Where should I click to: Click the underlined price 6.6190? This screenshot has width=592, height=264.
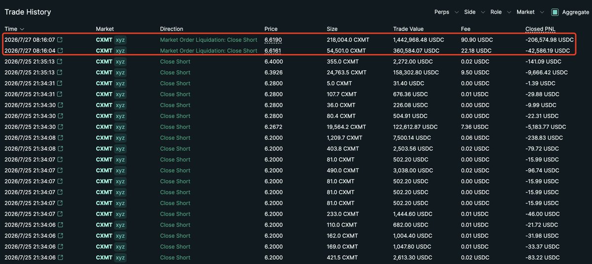click(273, 40)
